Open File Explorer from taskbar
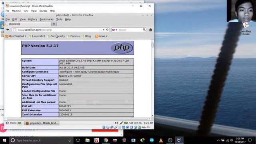256x144 pixels. (x=88, y=140)
